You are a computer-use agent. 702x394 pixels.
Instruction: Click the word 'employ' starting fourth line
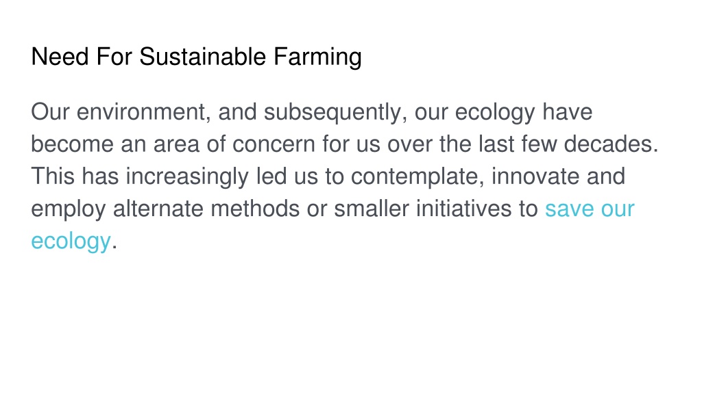tap(69, 209)
